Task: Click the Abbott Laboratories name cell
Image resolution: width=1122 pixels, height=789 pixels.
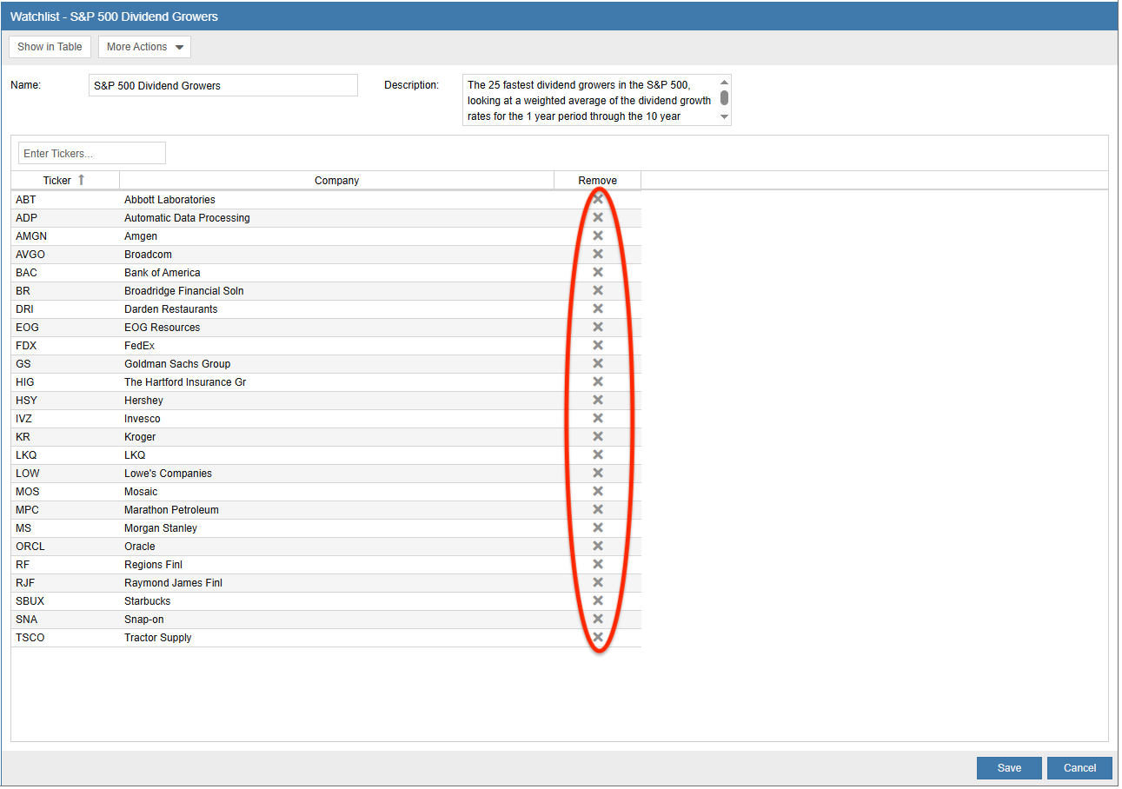Action: point(337,199)
